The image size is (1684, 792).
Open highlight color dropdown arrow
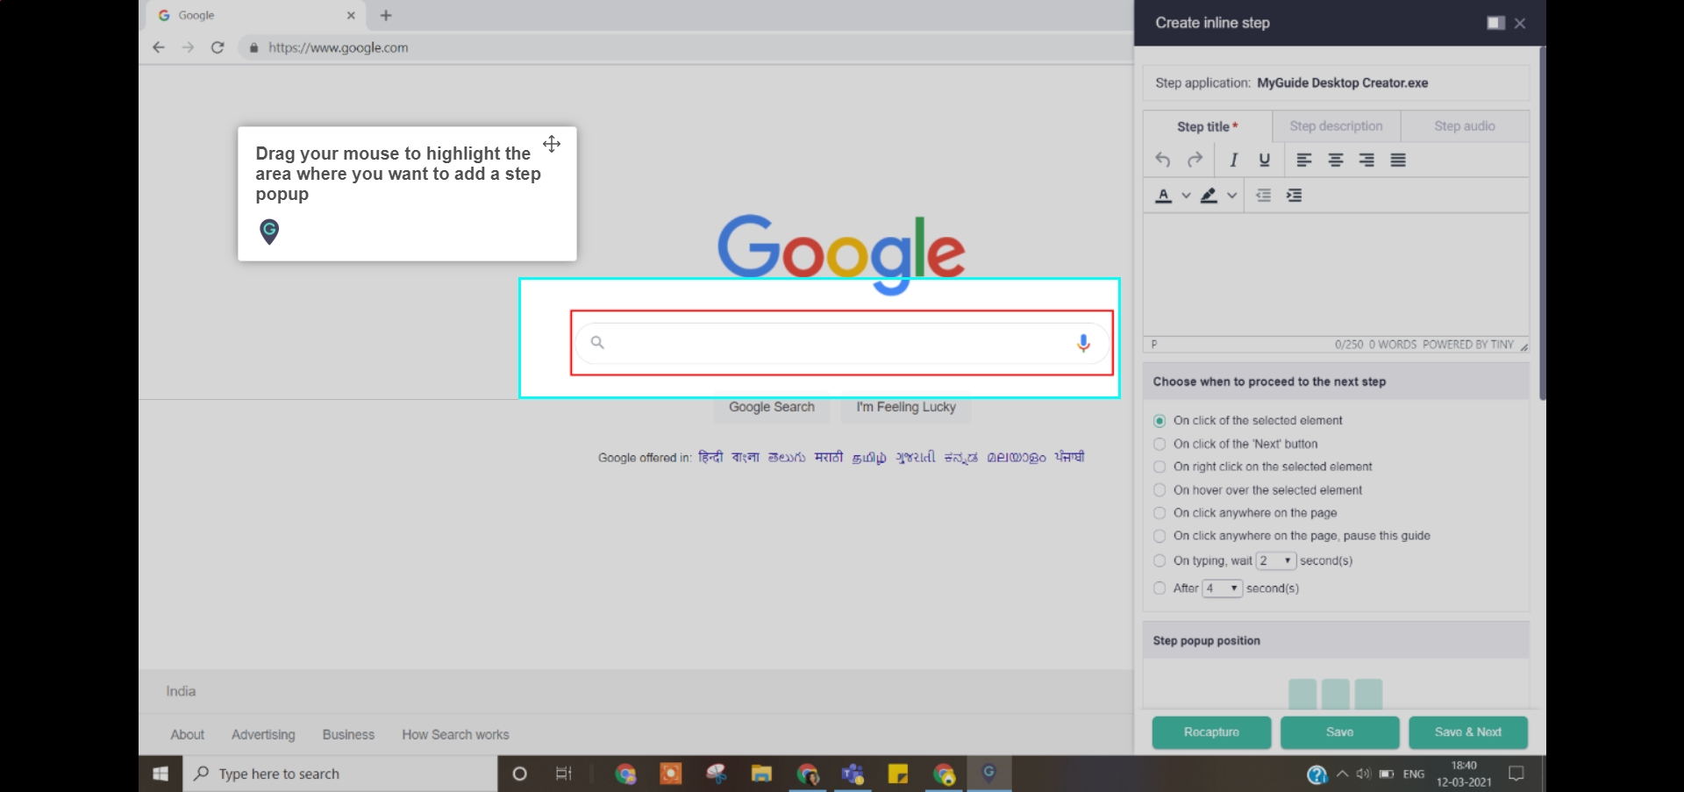pyautogui.click(x=1231, y=196)
